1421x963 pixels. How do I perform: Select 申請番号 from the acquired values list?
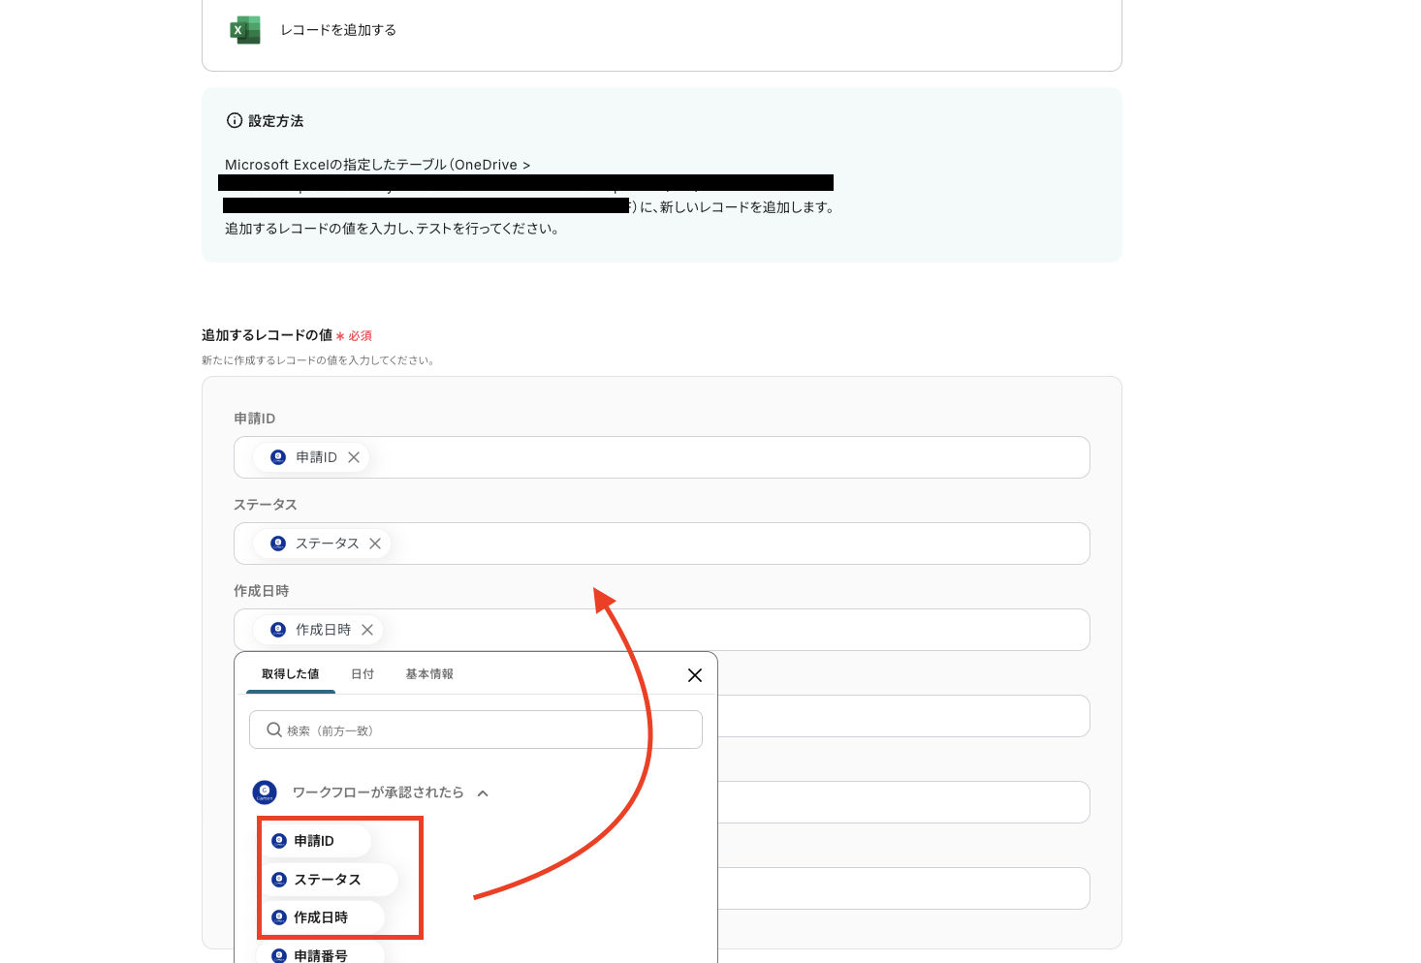pos(322,954)
